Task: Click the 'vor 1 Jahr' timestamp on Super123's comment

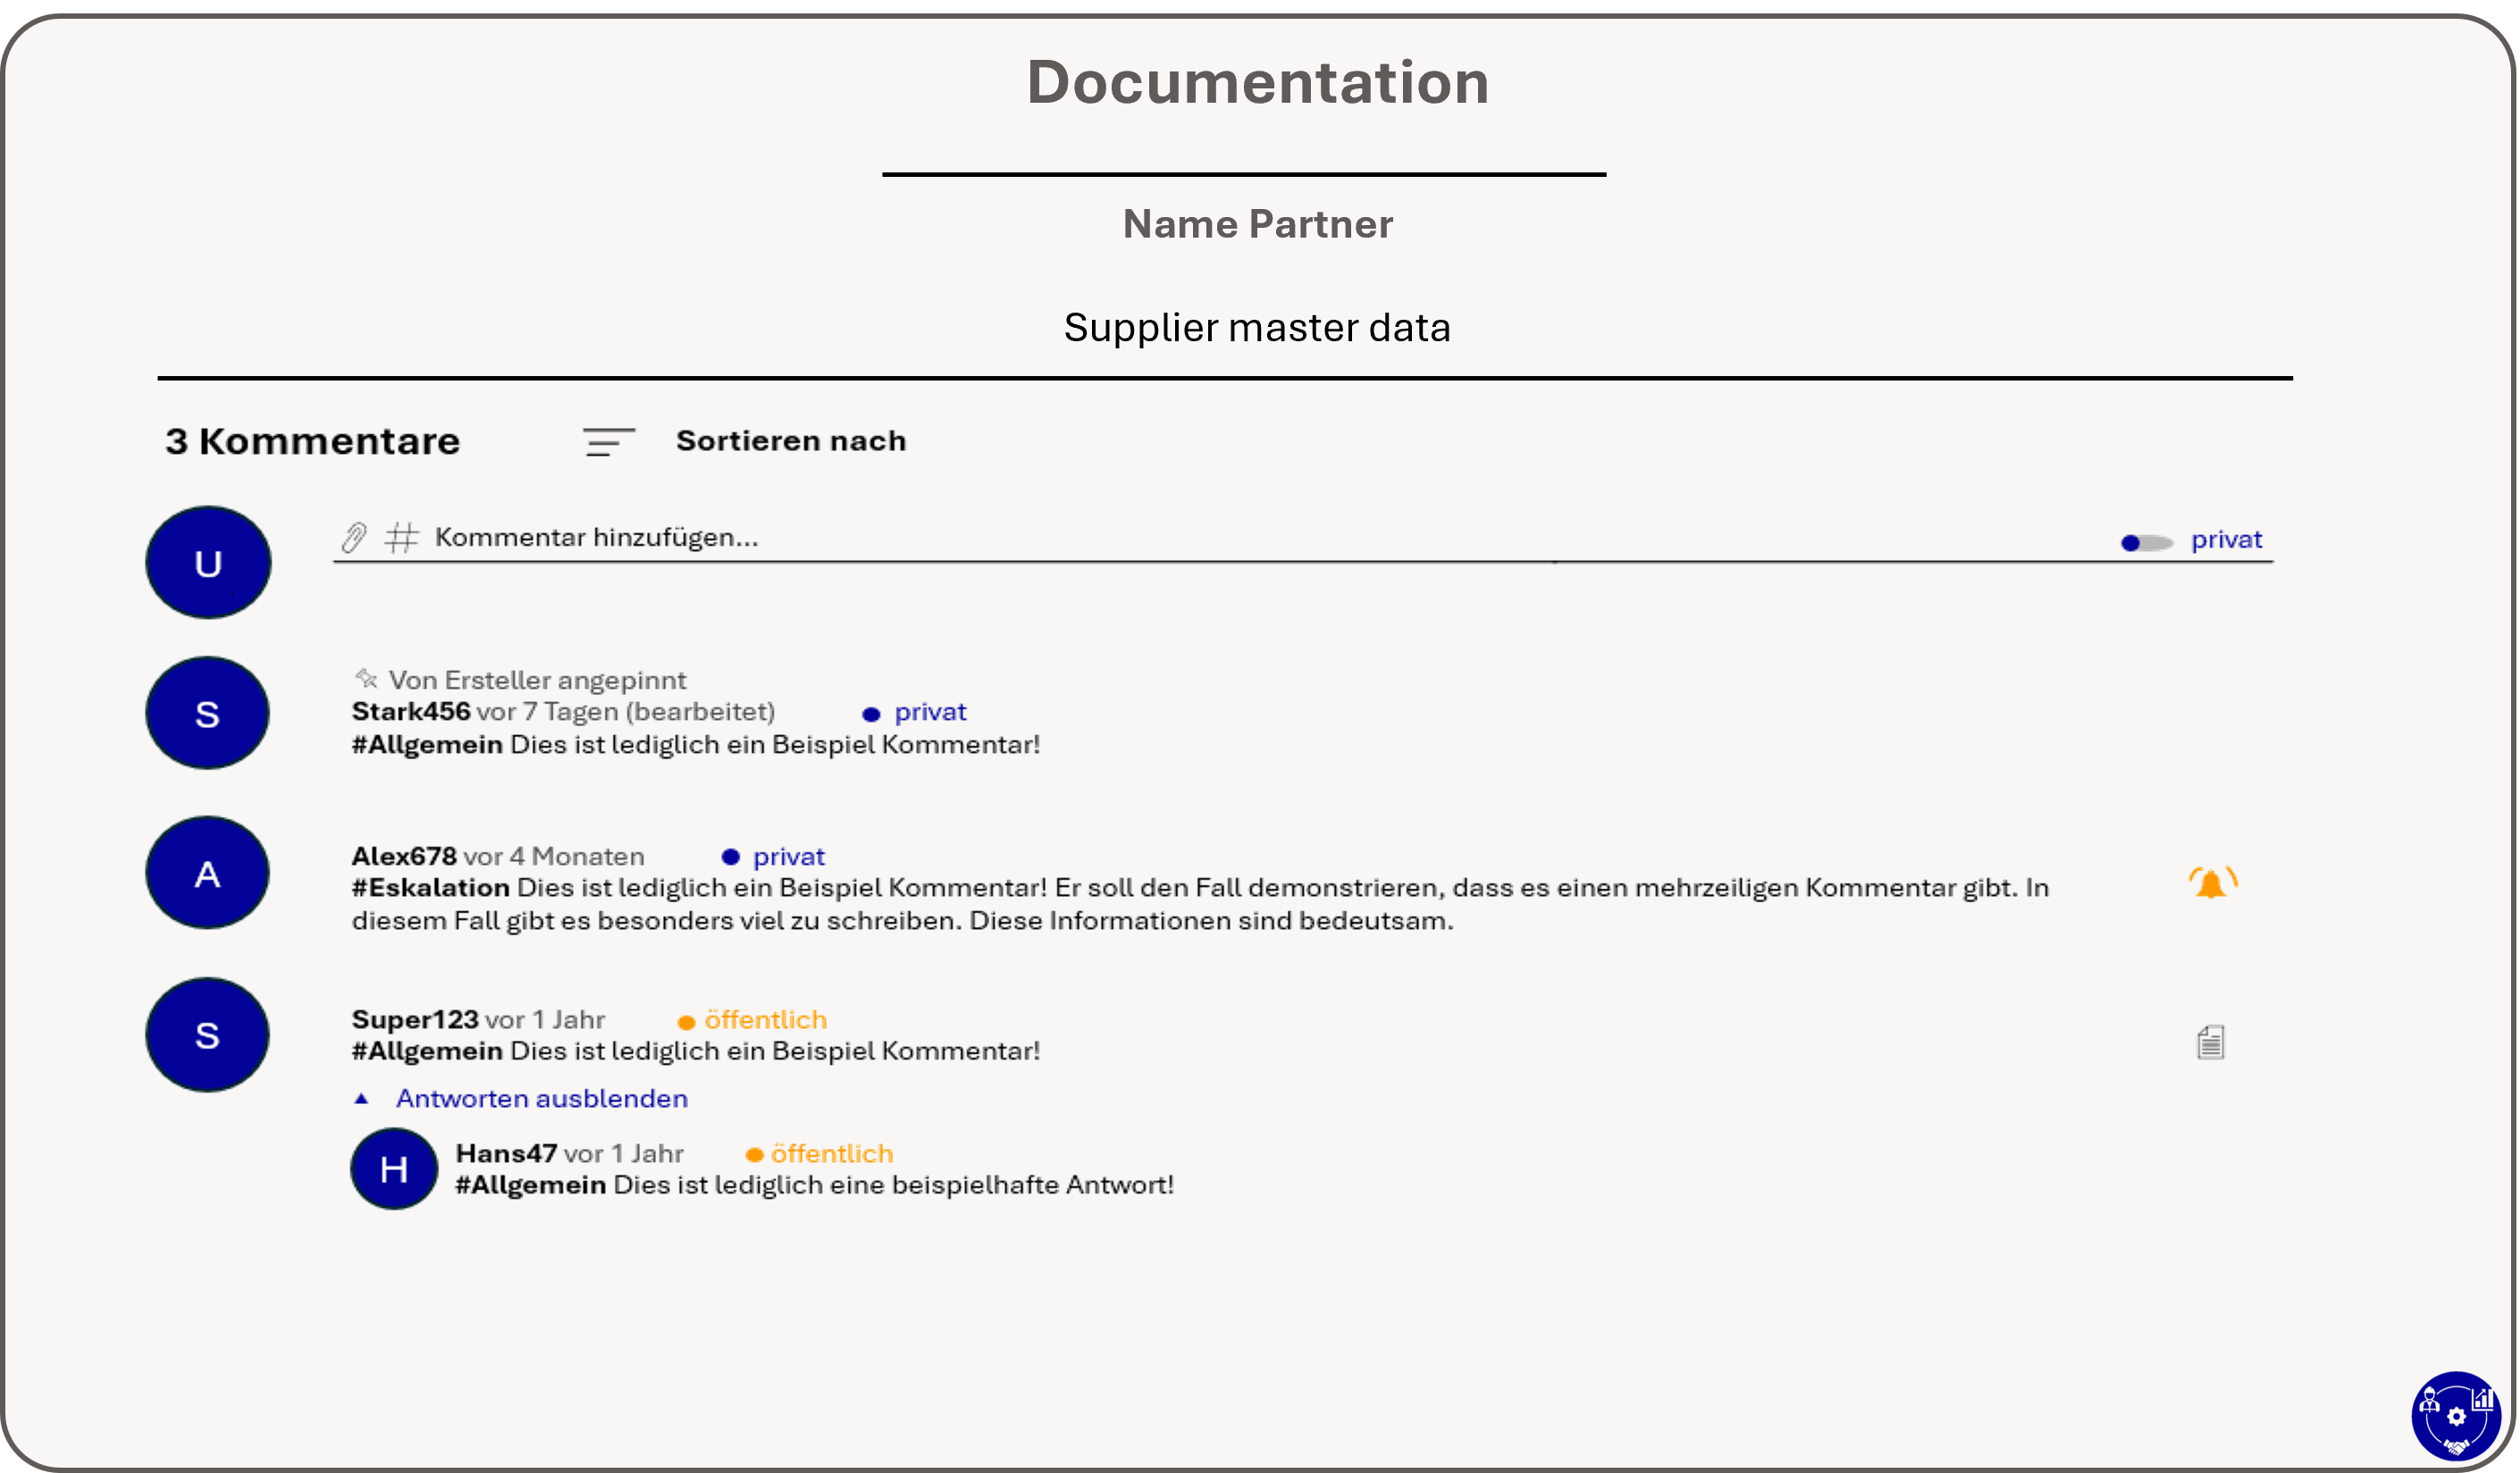Action: point(545,1019)
